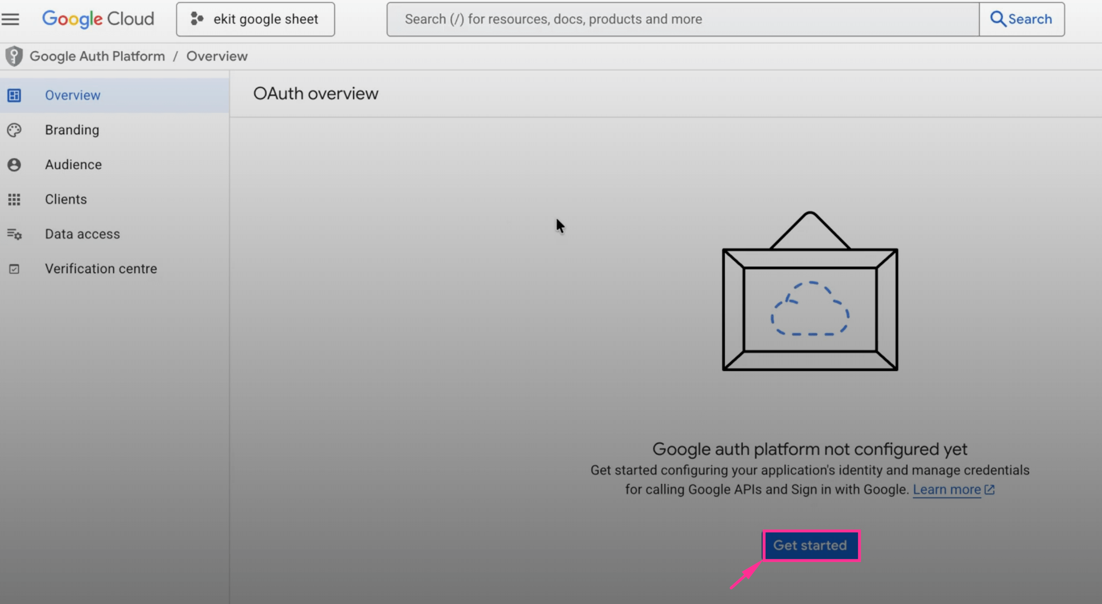This screenshot has width=1102, height=604.
Task: Click the OAuth overview heading
Action: [x=315, y=94]
